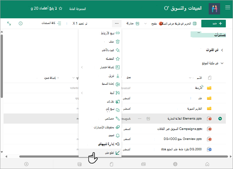Expand the automate submenu arrow

click(x=82, y=93)
